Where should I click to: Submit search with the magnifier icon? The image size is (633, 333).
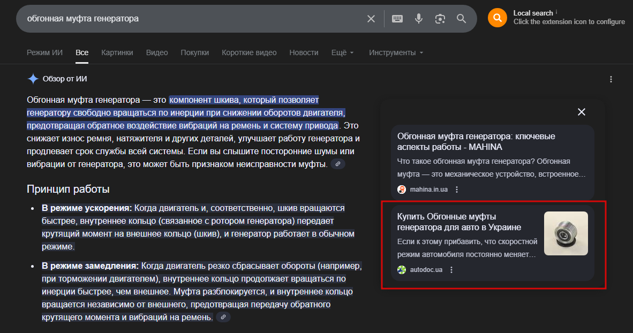point(462,19)
